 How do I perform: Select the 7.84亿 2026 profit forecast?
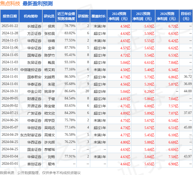(x=173, y=62)
